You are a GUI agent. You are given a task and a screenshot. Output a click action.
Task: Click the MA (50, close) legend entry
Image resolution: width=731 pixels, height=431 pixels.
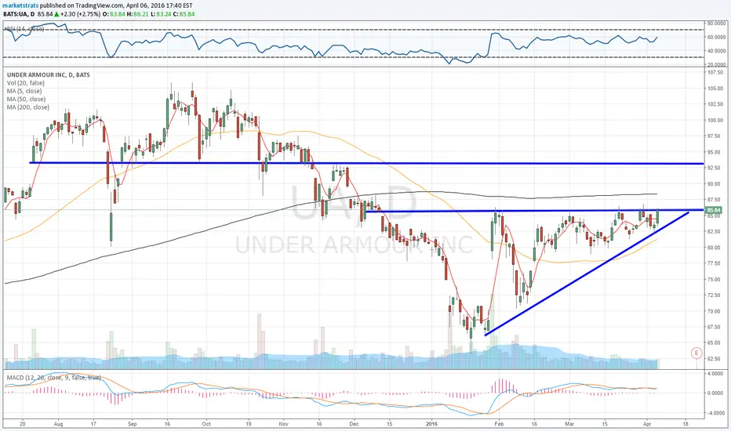tap(26, 99)
